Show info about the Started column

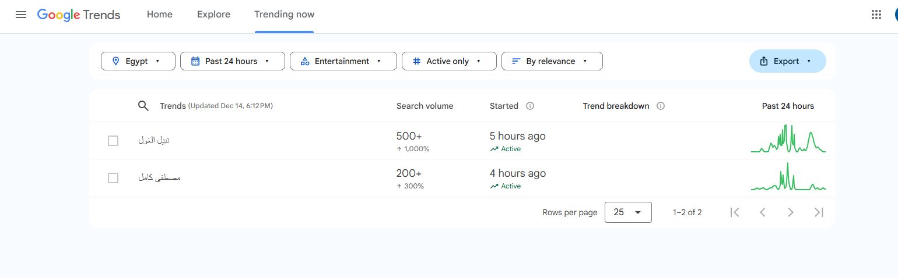point(530,106)
